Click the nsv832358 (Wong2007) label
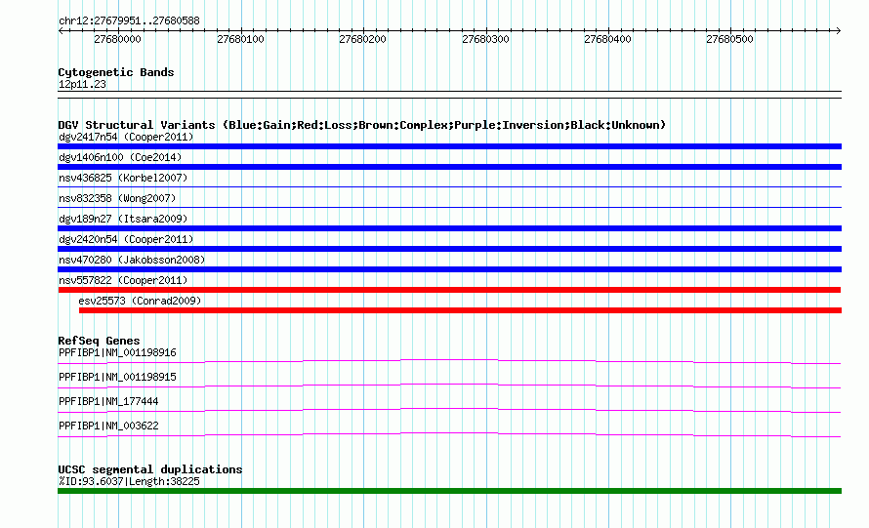 coord(117,198)
